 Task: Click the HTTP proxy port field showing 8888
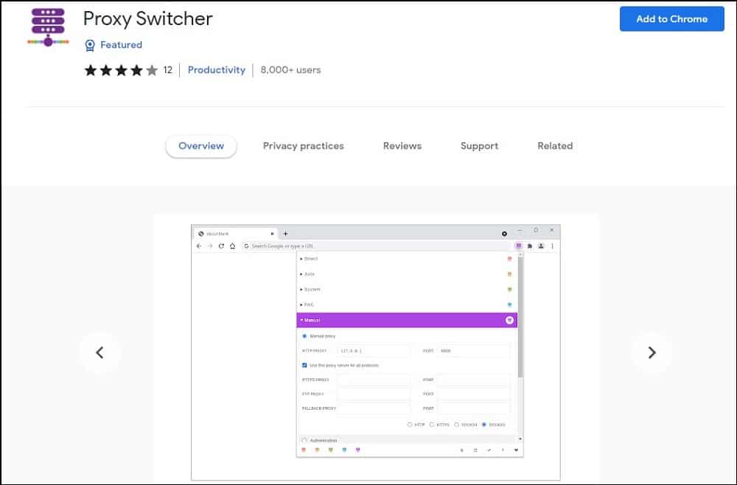[473, 351]
